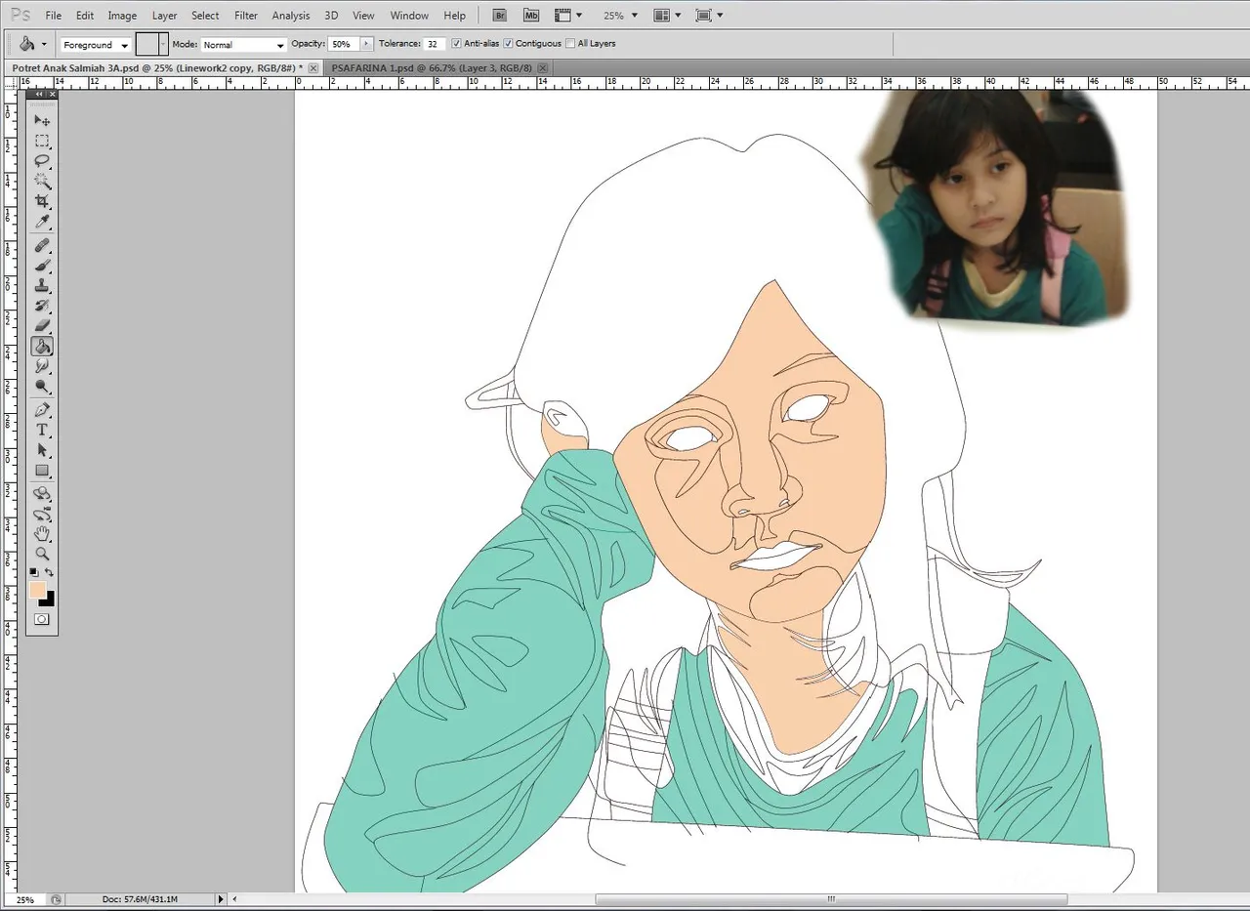Select the Blur/Smudge tool

pyautogui.click(x=42, y=366)
